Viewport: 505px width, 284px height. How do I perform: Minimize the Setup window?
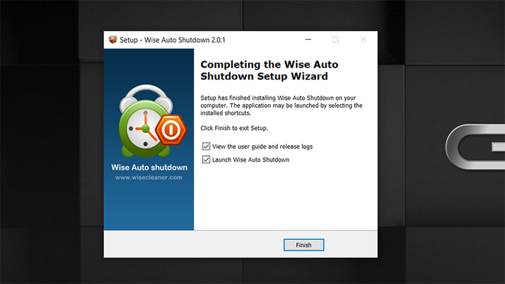(x=308, y=40)
